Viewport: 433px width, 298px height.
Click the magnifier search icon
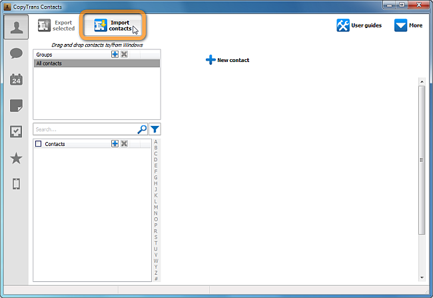click(142, 129)
